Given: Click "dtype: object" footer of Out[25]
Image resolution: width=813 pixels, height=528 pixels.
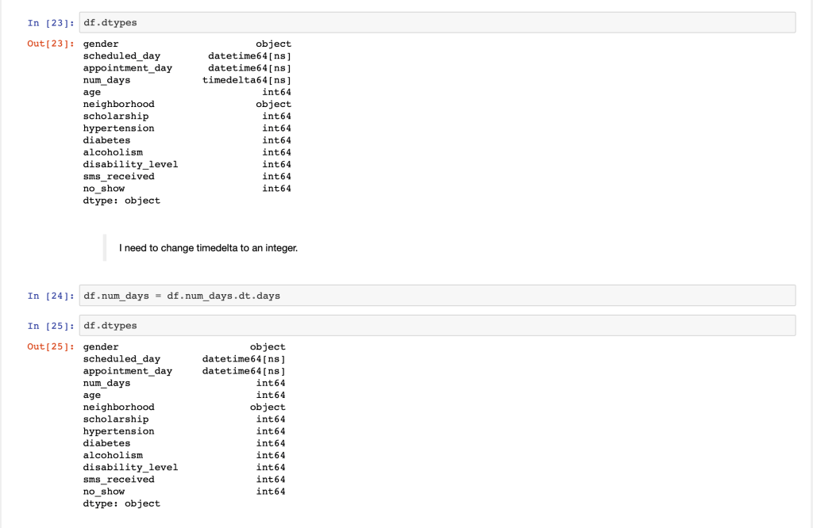Looking at the screenshot, I should pos(121,503).
